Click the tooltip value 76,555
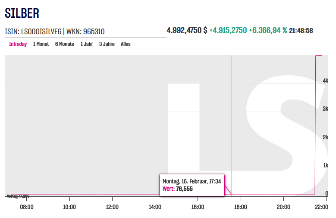 (184, 189)
